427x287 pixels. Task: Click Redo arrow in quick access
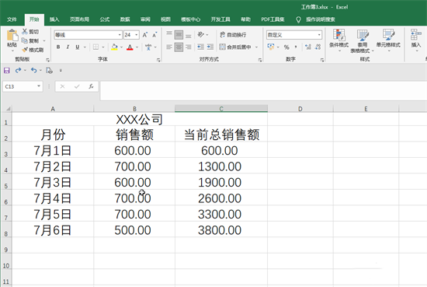point(19,71)
